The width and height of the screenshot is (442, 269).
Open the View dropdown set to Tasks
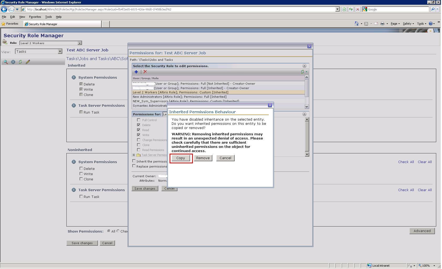(x=60, y=51)
